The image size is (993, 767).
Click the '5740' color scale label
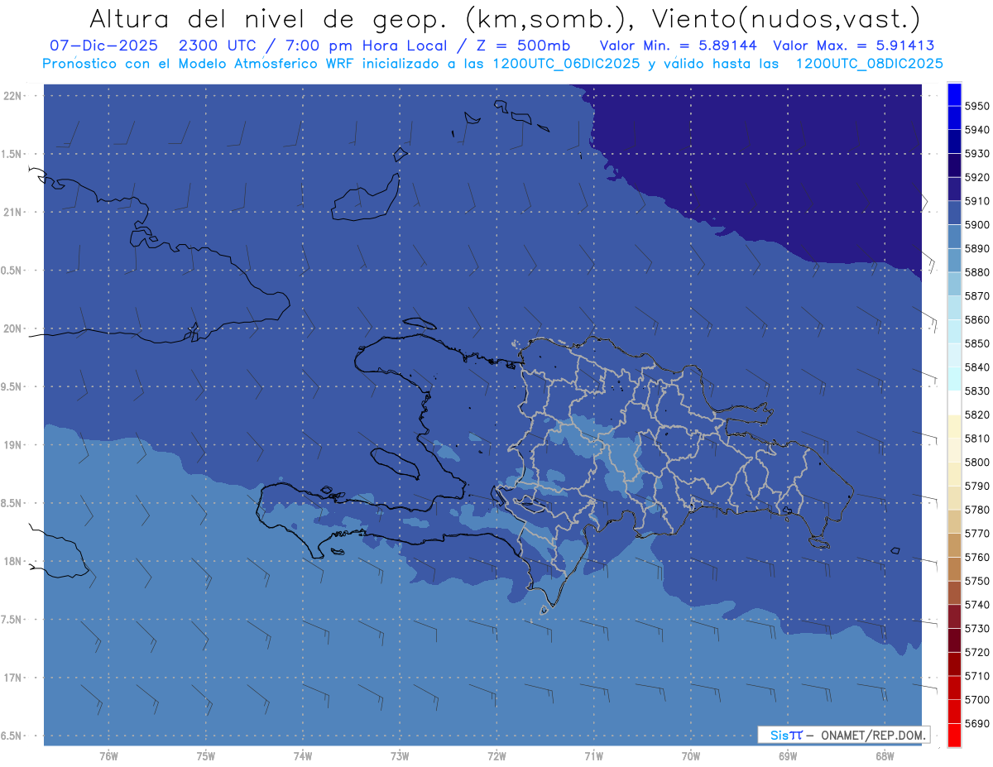point(976,606)
